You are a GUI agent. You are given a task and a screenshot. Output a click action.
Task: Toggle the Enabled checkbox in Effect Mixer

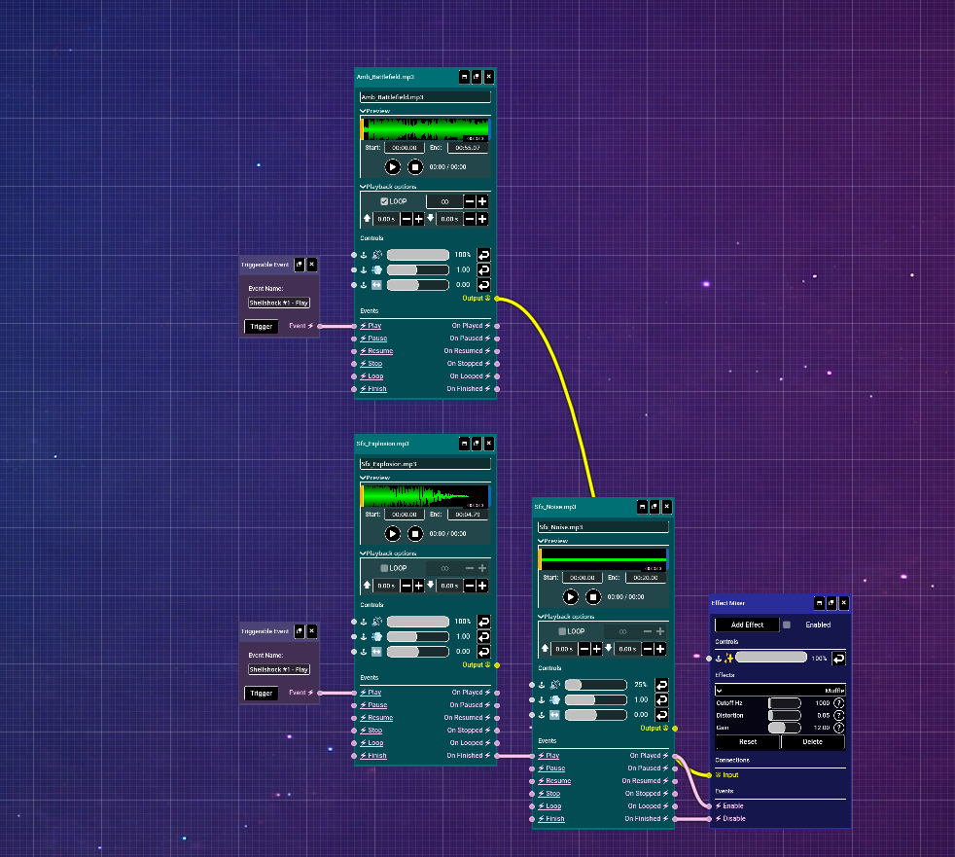(x=786, y=625)
